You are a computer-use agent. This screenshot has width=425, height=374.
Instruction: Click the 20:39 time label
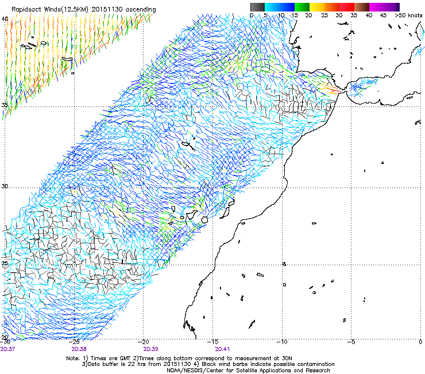[x=150, y=349]
